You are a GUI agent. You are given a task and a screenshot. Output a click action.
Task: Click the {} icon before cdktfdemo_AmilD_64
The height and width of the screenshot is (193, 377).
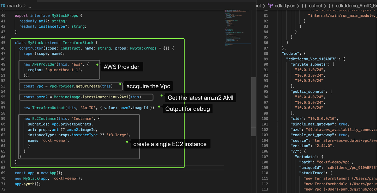coord(330,5)
